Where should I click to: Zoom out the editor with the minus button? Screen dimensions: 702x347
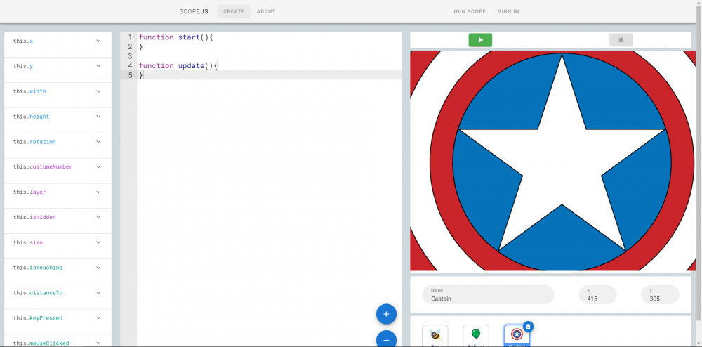coord(386,340)
